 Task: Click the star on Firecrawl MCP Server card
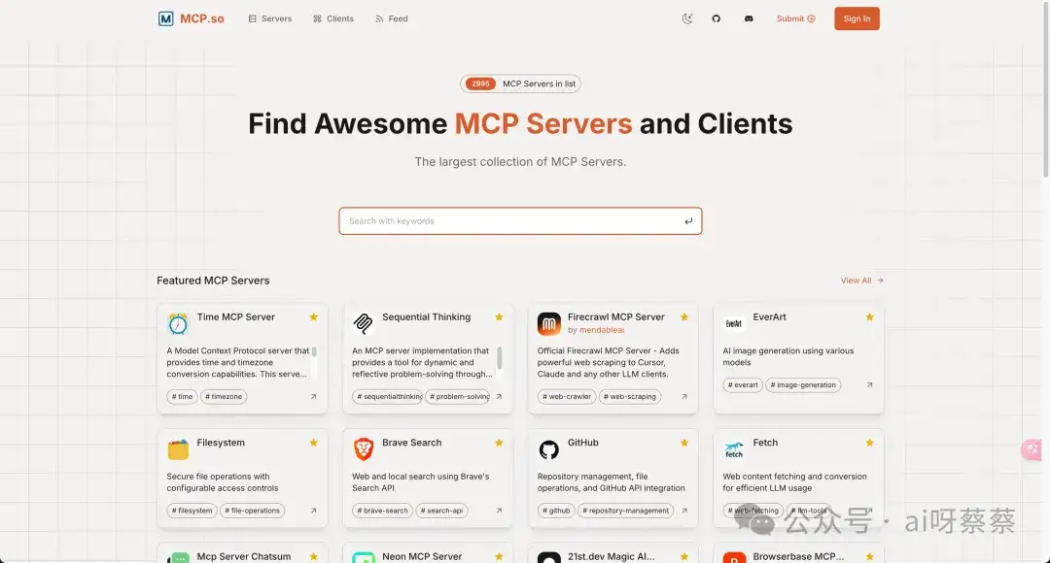(684, 317)
